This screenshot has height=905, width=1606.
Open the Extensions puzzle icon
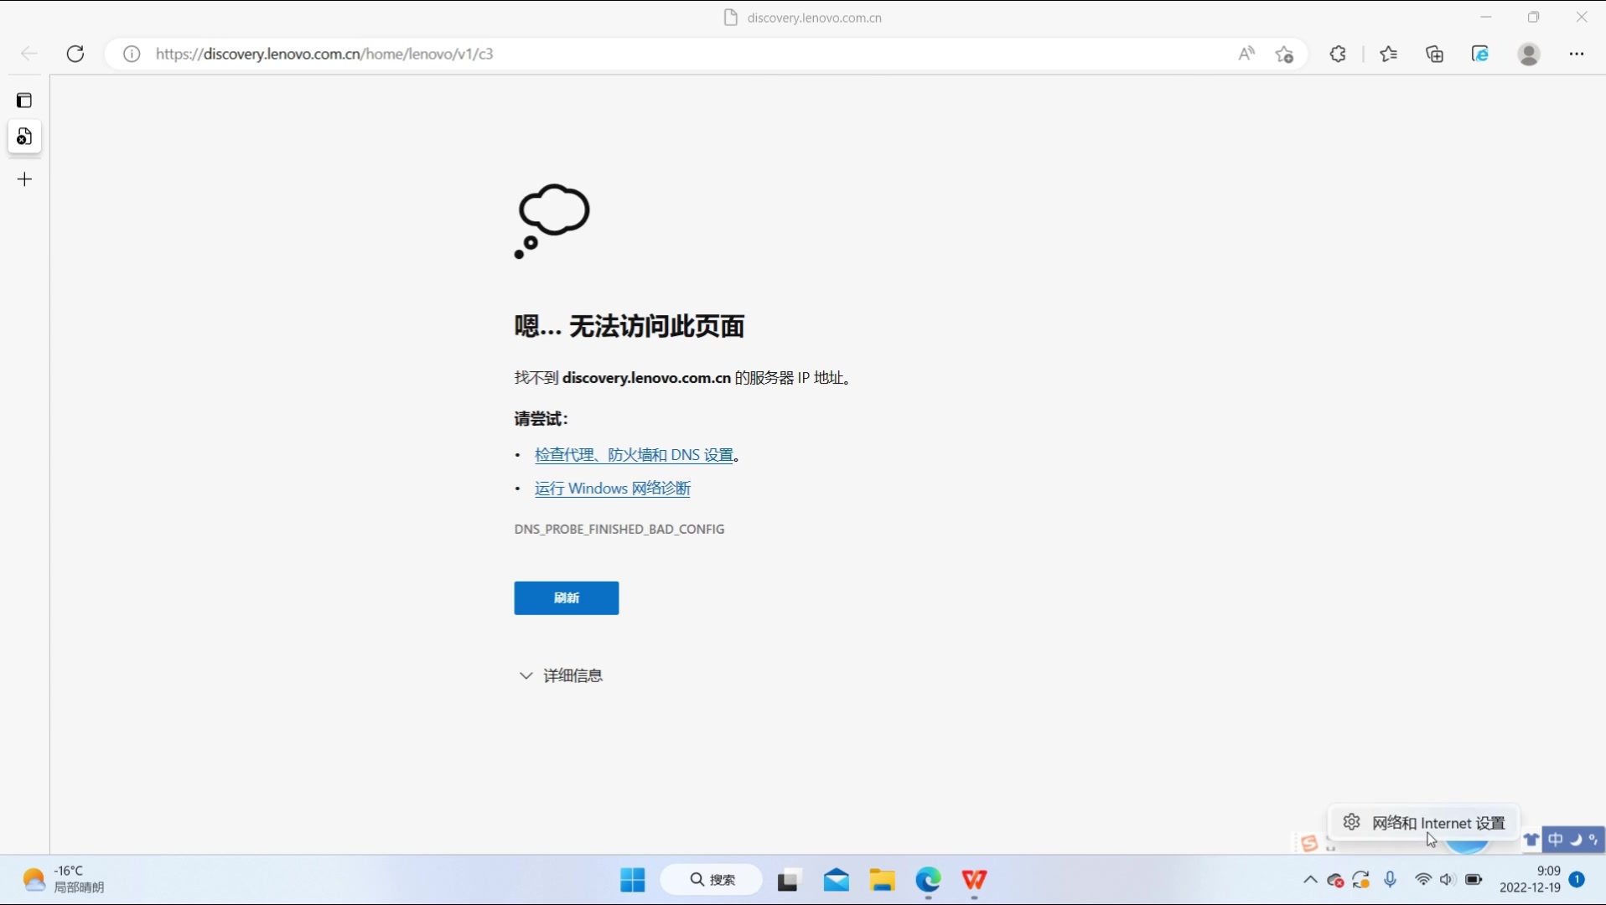coord(1337,54)
